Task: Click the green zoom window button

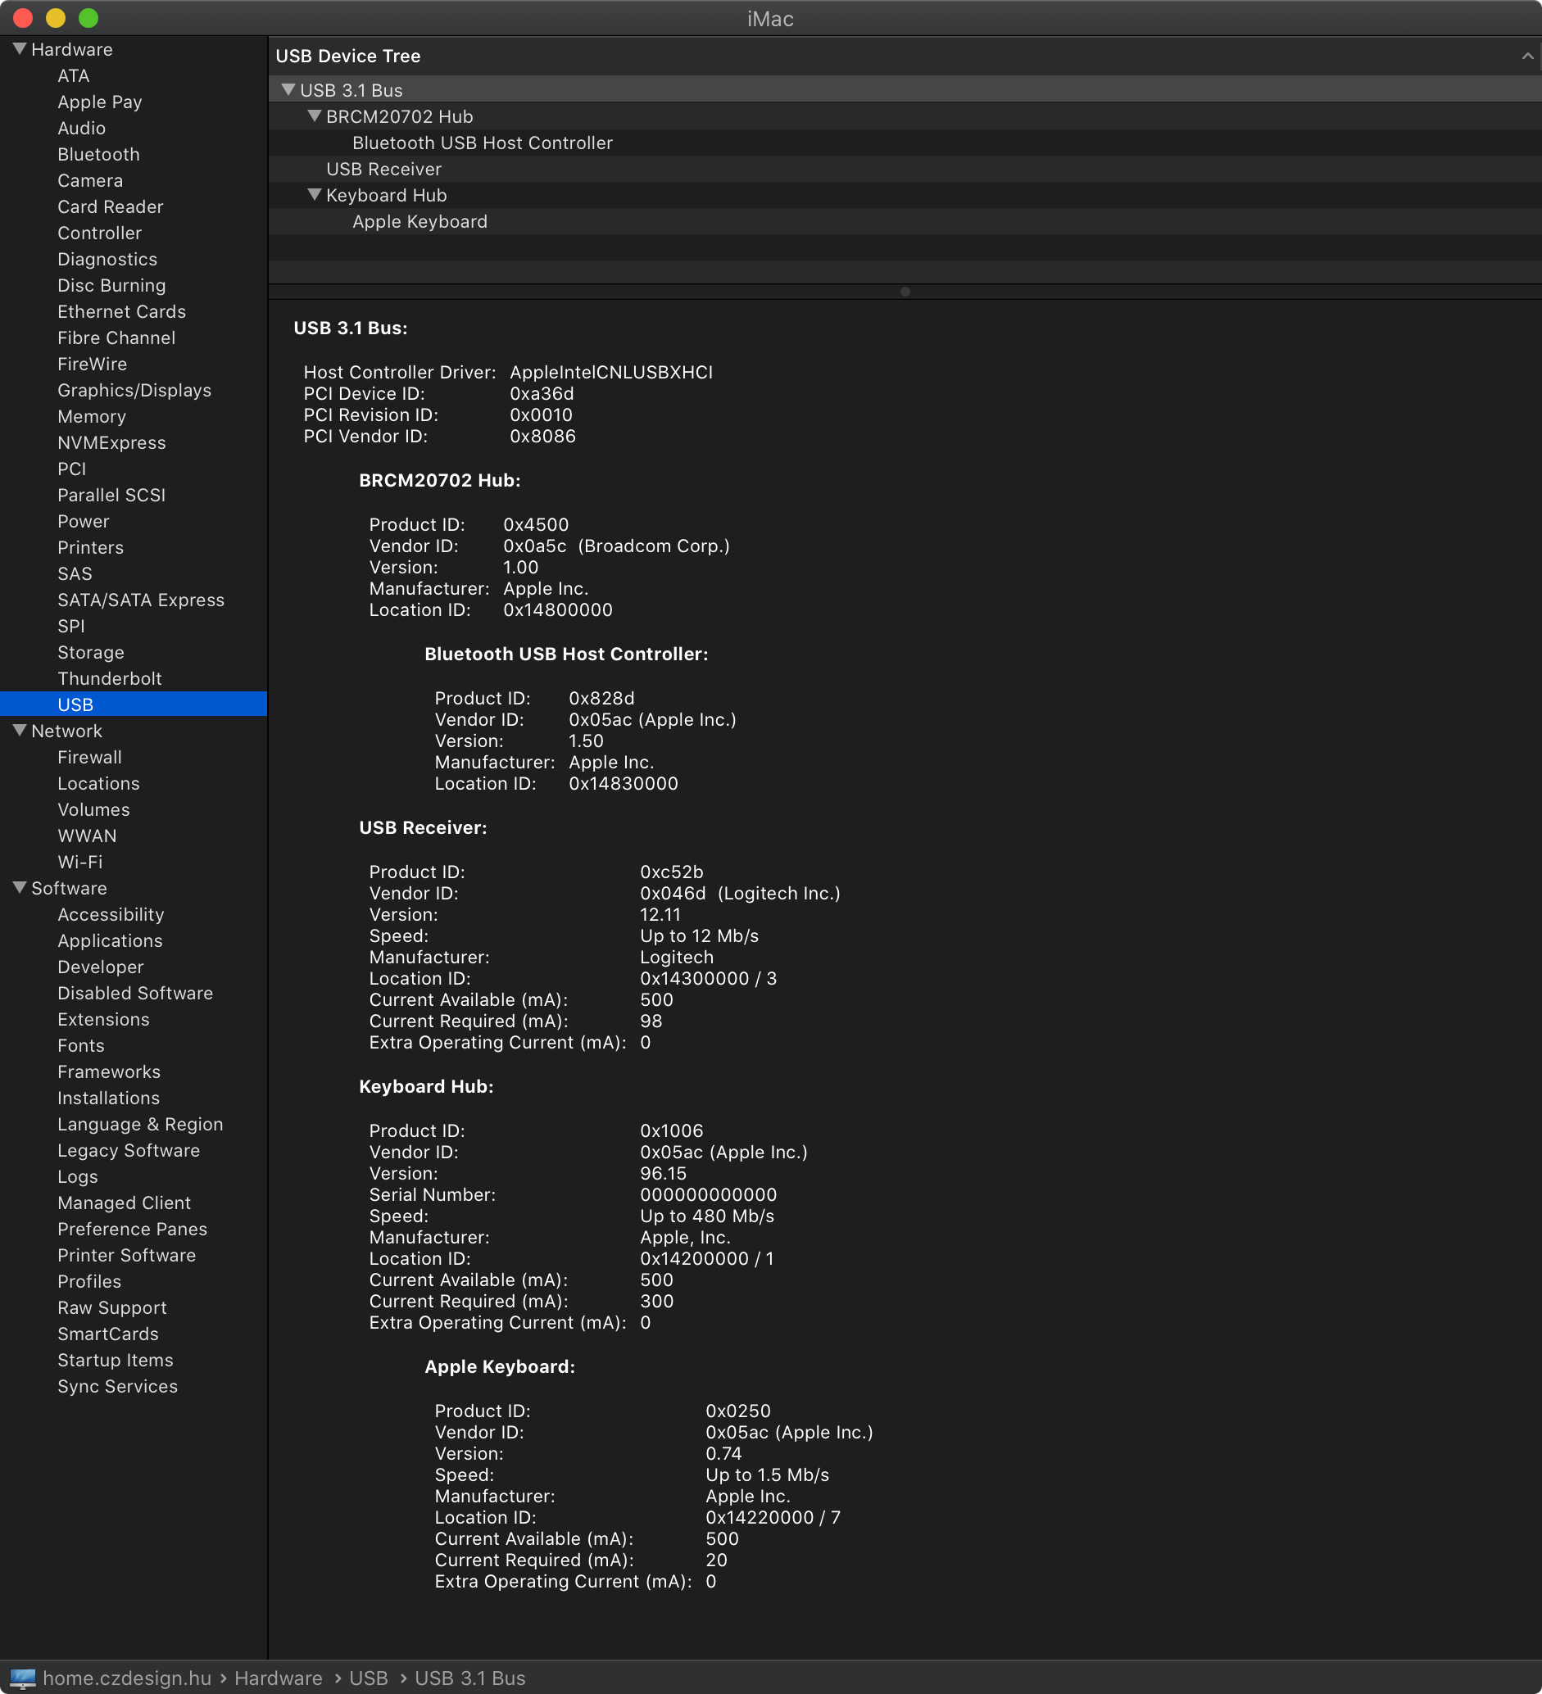Action: tap(88, 18)
